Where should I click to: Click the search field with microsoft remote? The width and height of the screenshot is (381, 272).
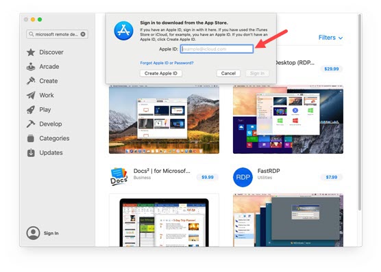click(57, 34)
